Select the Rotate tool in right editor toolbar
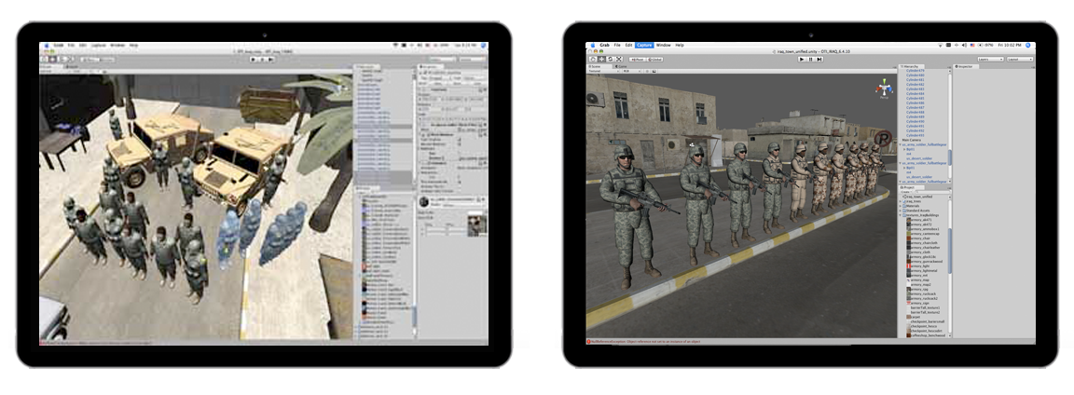The image size is (1074, 395). point(610,59)
